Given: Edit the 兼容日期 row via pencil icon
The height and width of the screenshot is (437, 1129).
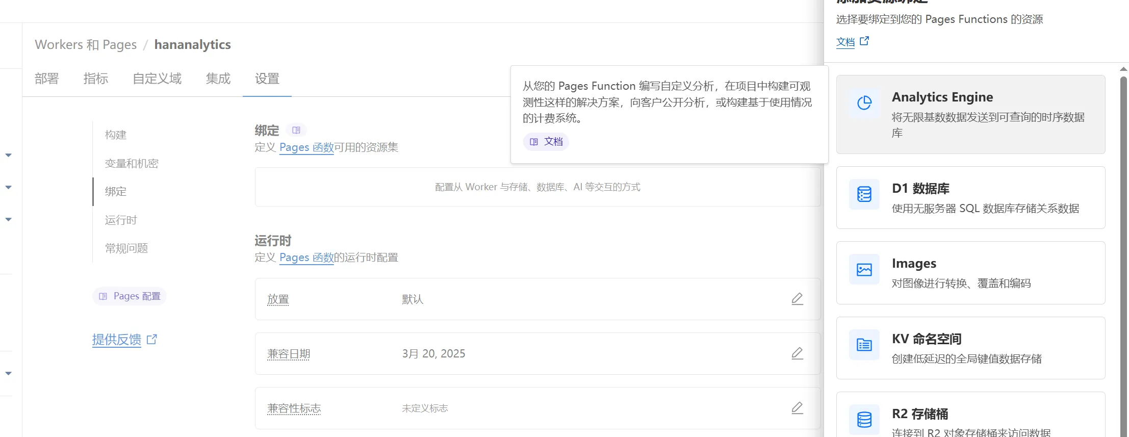Looking at the screenshot, I should [x=797, y=353].
